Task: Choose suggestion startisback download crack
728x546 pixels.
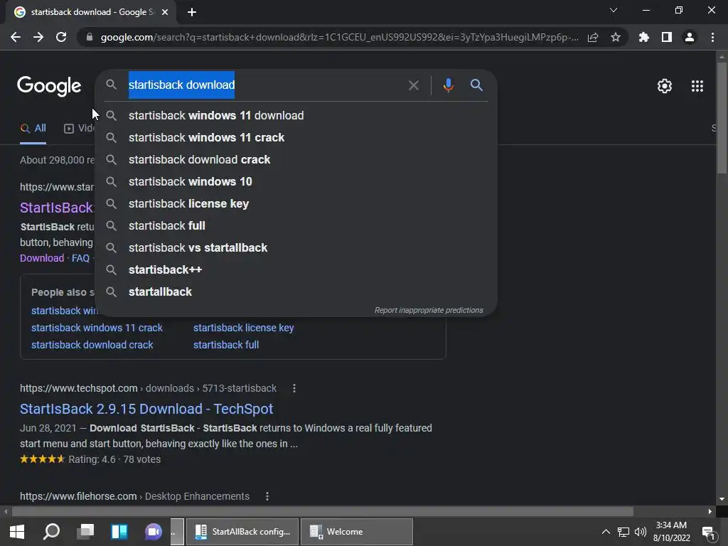Action: 296,160
